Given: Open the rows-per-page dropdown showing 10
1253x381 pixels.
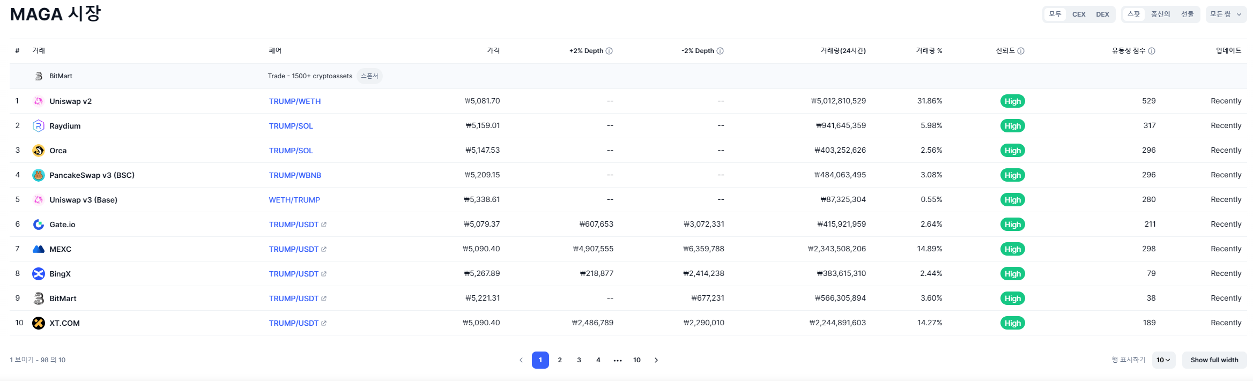Looking at the screenshot, I should (1163, 360).
